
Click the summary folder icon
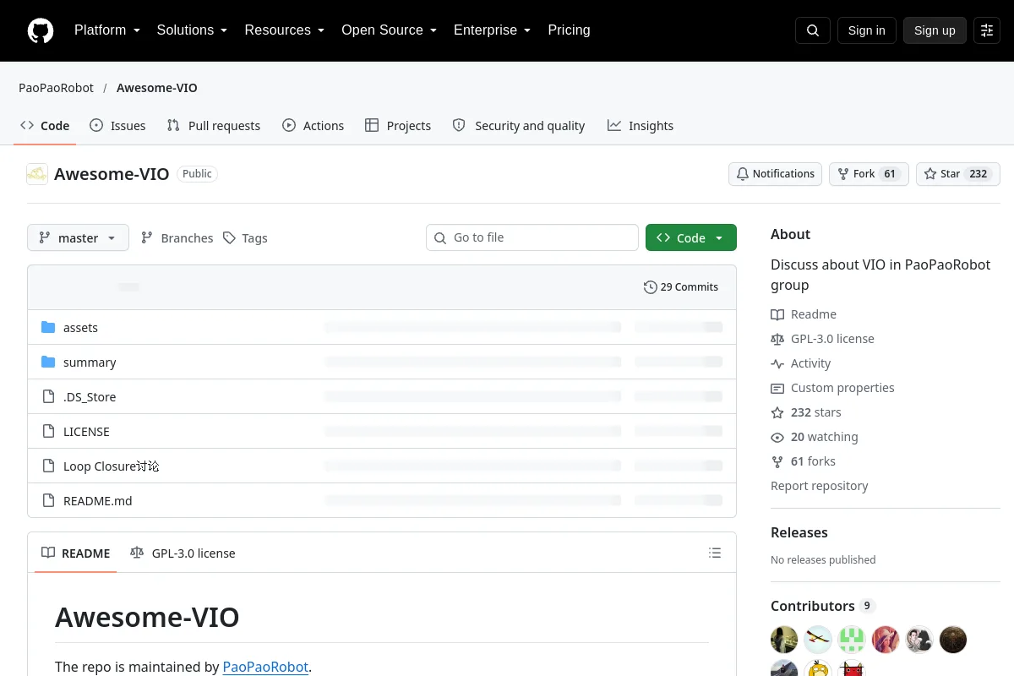pos(48,363)
